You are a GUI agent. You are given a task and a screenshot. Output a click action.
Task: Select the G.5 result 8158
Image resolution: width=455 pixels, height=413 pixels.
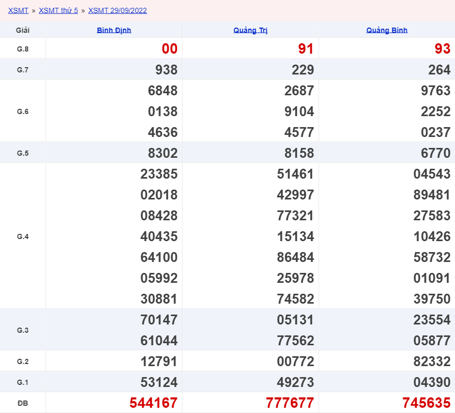pos(299,153)
